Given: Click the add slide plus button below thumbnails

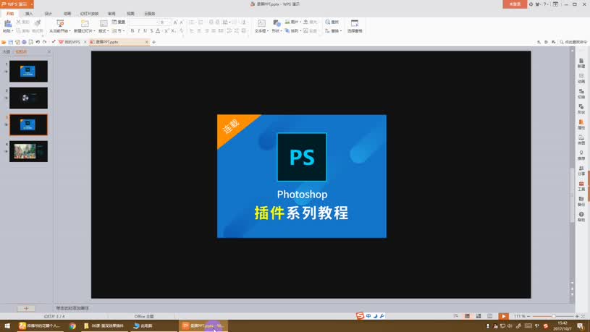Looking at the screenshot, I should tap(26, 308).
